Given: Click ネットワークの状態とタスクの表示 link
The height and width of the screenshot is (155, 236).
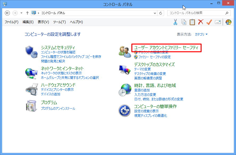Looking at the screenshot, I should [62, 73].
